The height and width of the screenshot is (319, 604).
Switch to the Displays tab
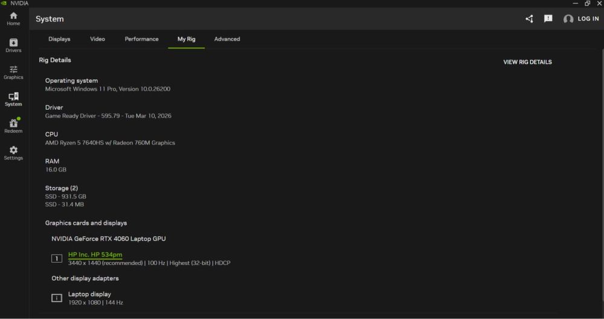pyautogui.click(x=59, y=39)
